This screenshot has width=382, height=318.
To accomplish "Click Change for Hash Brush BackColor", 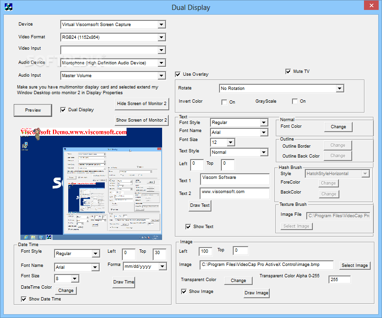I will pos(329,194).
